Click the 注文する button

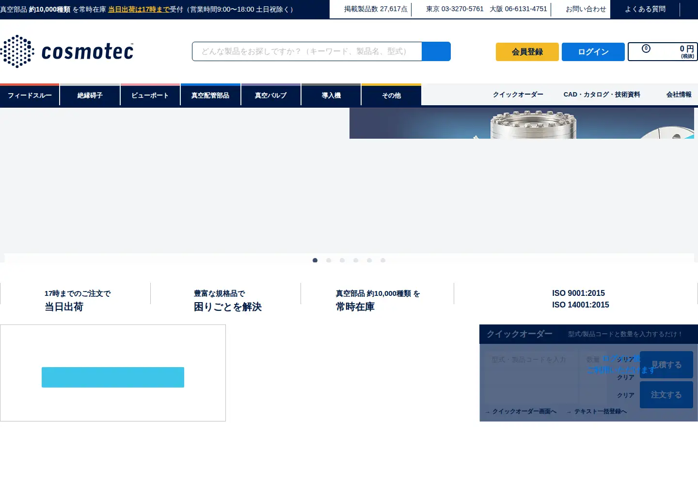point(666,395)
